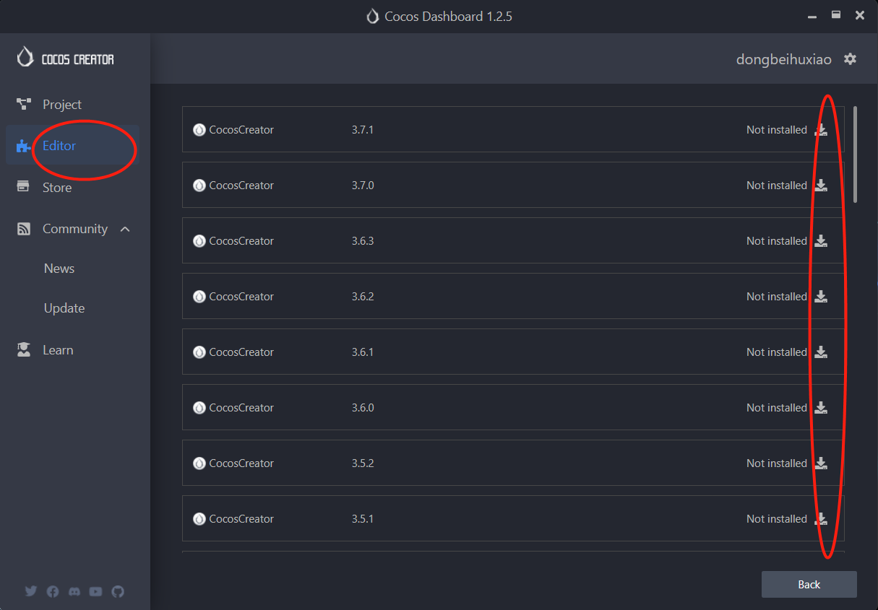The width and height of the screenshot is (878, 610).
Task: Collapse the Community section chevron
Action: click(125, 229)
